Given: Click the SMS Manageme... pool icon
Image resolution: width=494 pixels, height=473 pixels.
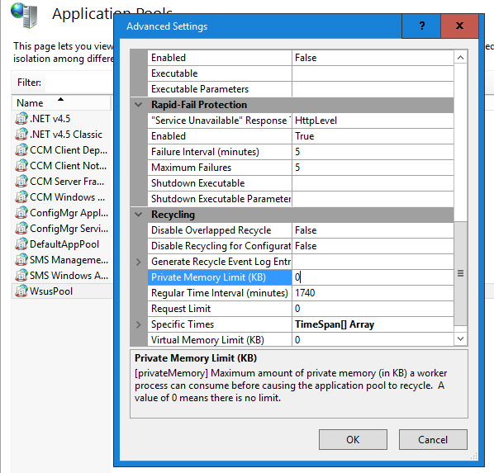Looking at the screenshot, I should (21, 260).
